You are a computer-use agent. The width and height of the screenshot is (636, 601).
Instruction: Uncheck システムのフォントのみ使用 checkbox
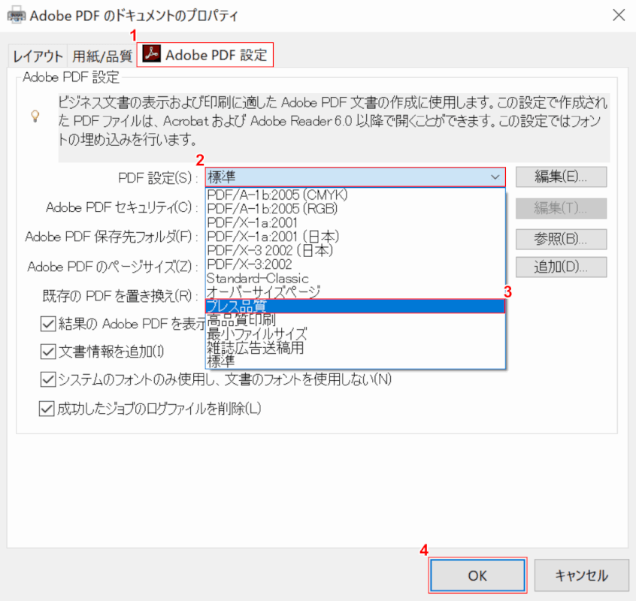click(x=48, y=379)
